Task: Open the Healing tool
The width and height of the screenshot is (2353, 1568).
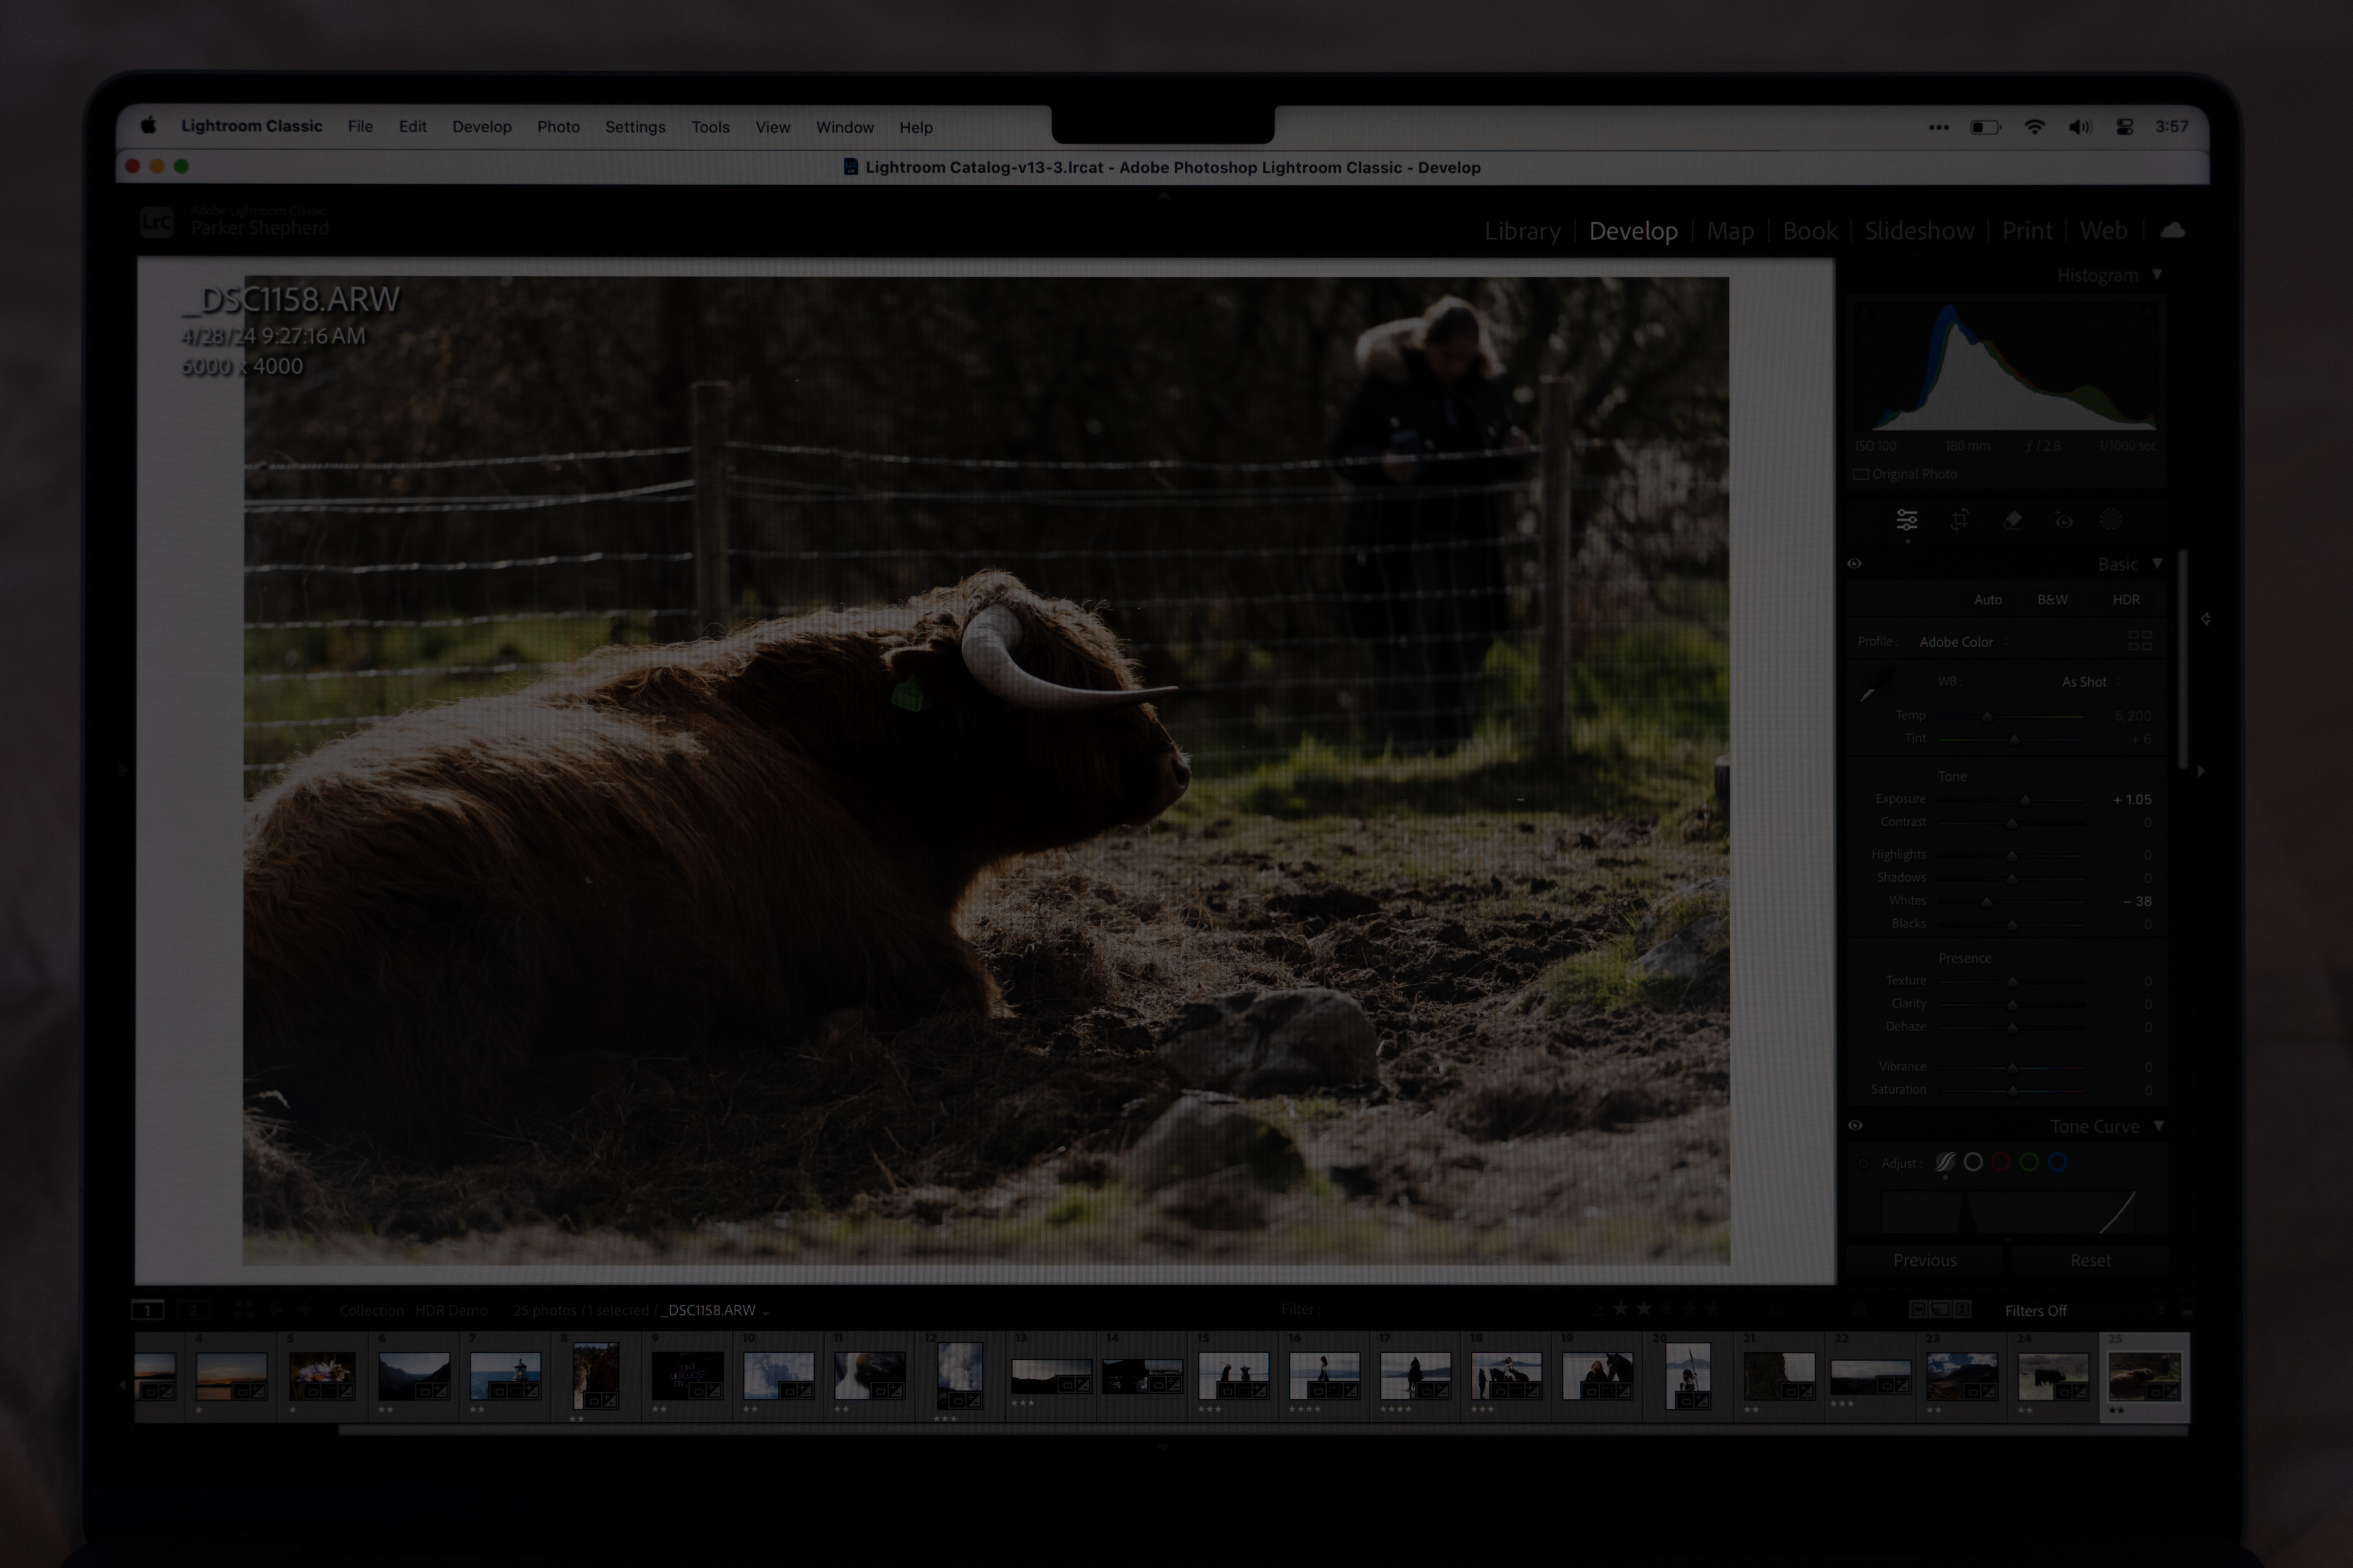Action: pos(2014,520)
